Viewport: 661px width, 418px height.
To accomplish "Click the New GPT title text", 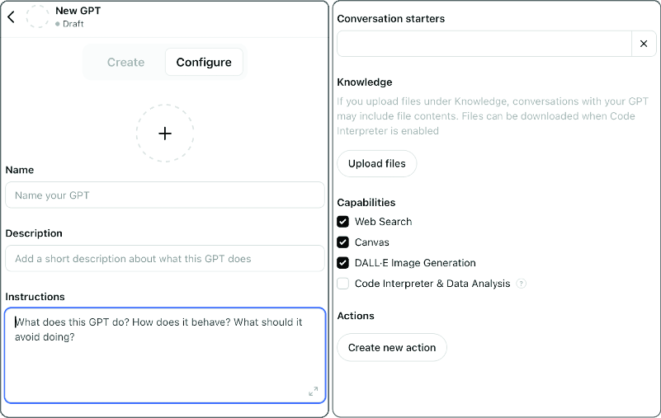I will pyautogui.click(x=78, y=11).
